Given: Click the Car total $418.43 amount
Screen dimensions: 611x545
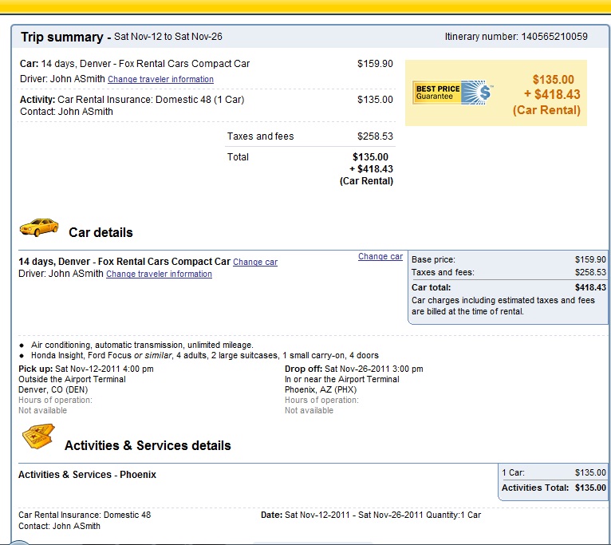Looking at the screenshot, I should (590, 288).
